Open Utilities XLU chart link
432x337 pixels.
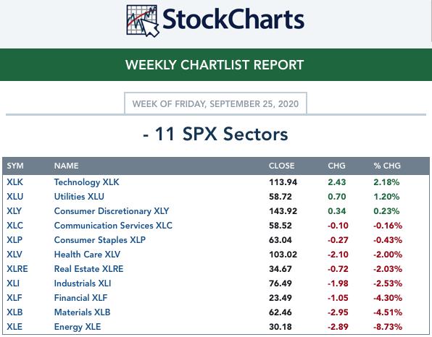tap(79, 197)
